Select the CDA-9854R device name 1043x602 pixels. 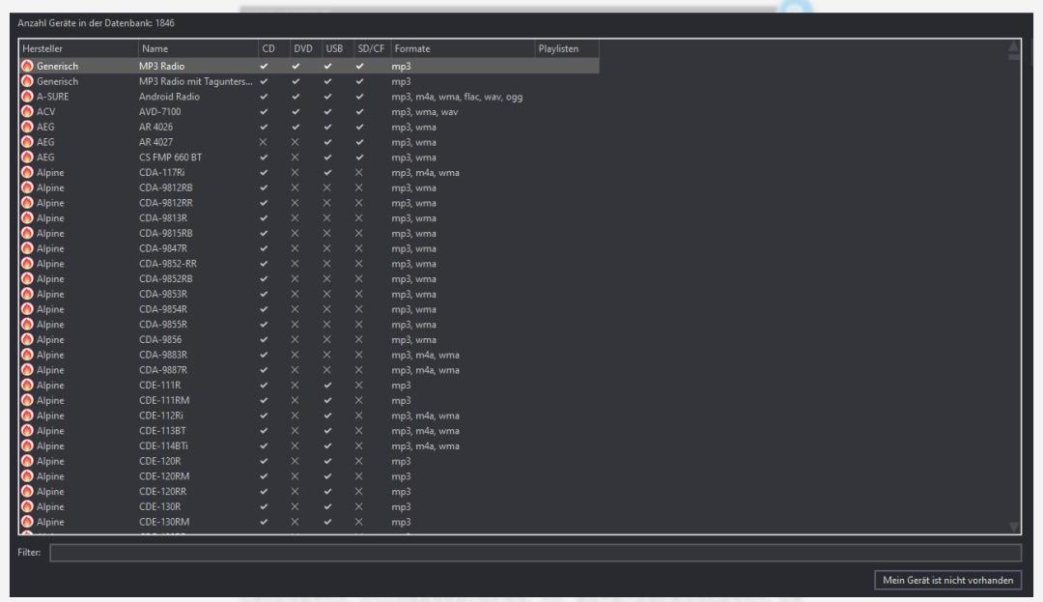point(163,309)
